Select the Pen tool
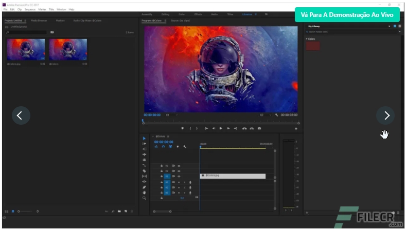 145,187
